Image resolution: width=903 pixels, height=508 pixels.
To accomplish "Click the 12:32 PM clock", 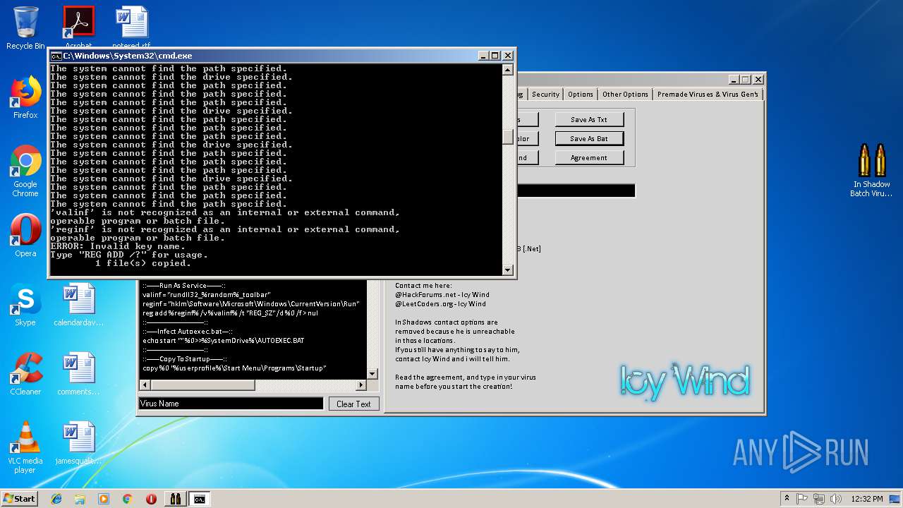I will [x=866, y=499].
